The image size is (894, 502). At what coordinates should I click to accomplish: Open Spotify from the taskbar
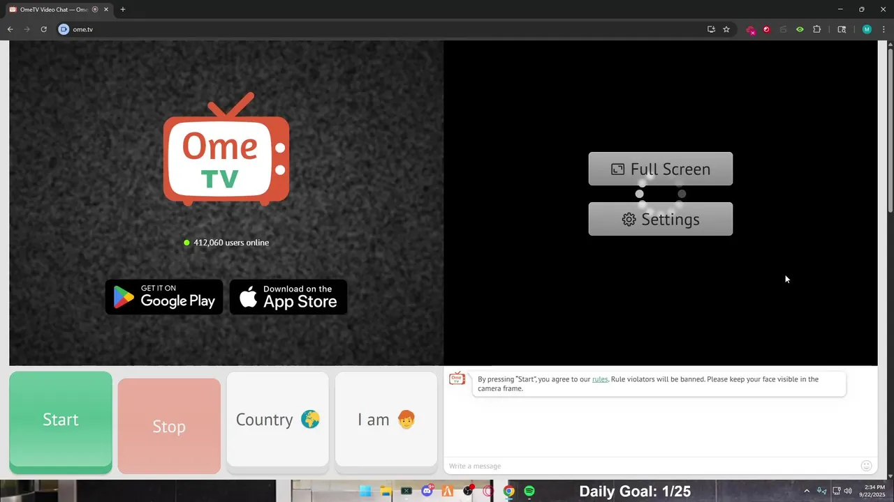coord(529,491)
